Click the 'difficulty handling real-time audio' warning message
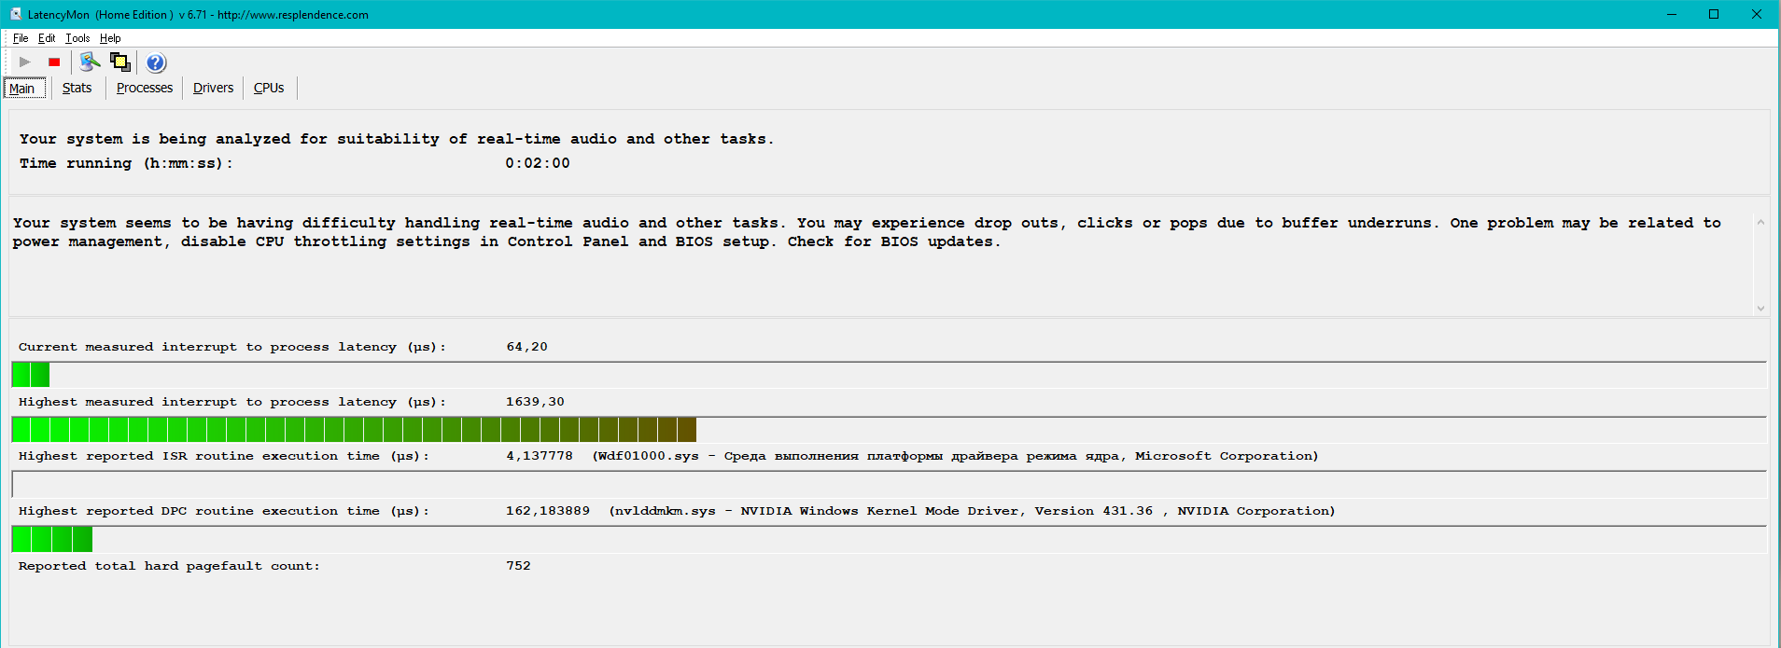The image size is (1781, 648). click(x=866, y=232)
